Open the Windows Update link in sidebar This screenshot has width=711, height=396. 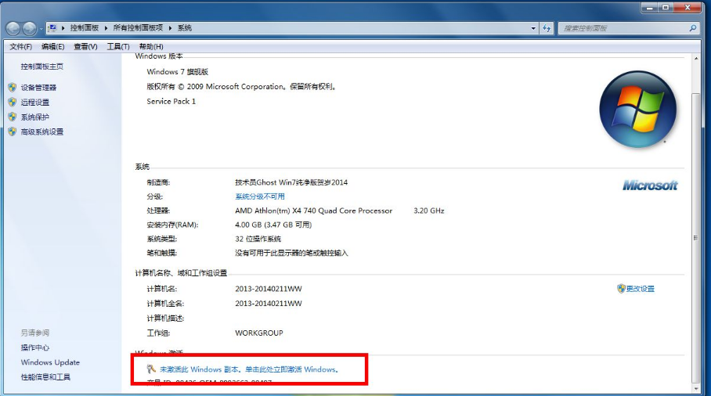tap(50, 362)
